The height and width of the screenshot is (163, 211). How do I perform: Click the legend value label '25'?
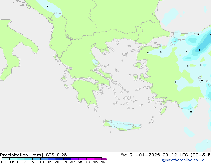pos(65,162)
